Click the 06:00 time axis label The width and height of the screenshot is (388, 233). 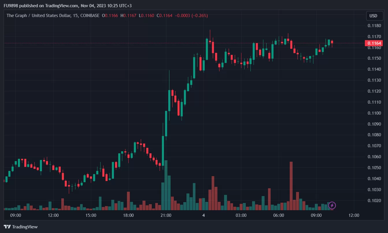pyautogui.click(x=279, y=215)
